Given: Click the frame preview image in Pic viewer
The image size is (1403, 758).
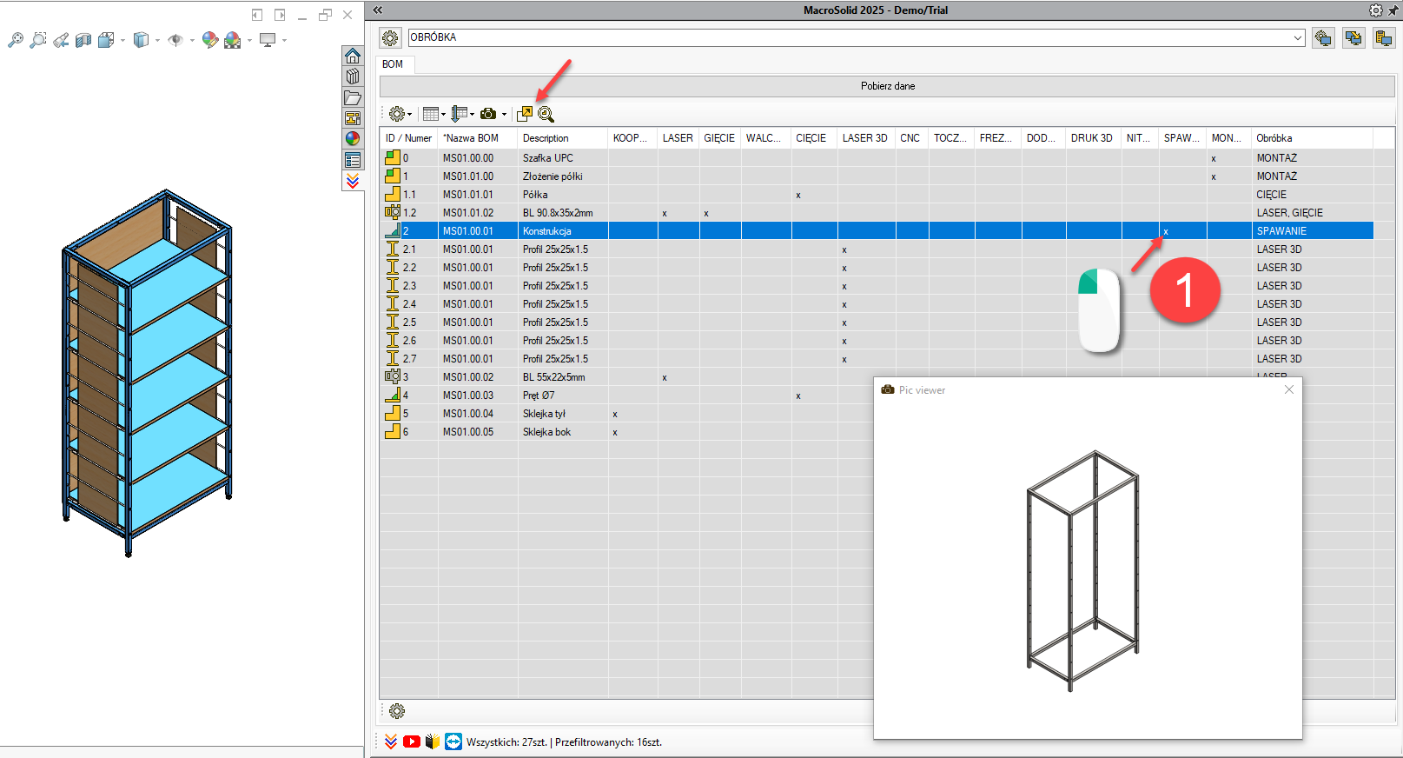Looking at the screenshot, I should (1082, 570).
